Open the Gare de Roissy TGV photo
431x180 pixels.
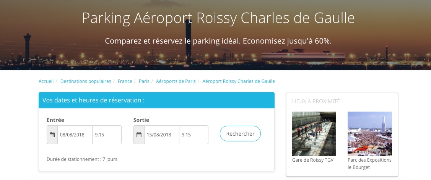314,133
